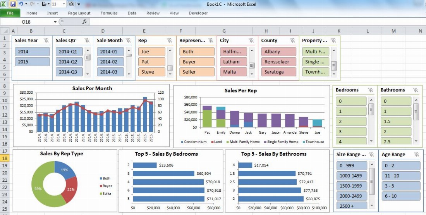
Task: Toggle Joe in the Rep slicer
Action: pyautogui.click(x=151, y=52)
